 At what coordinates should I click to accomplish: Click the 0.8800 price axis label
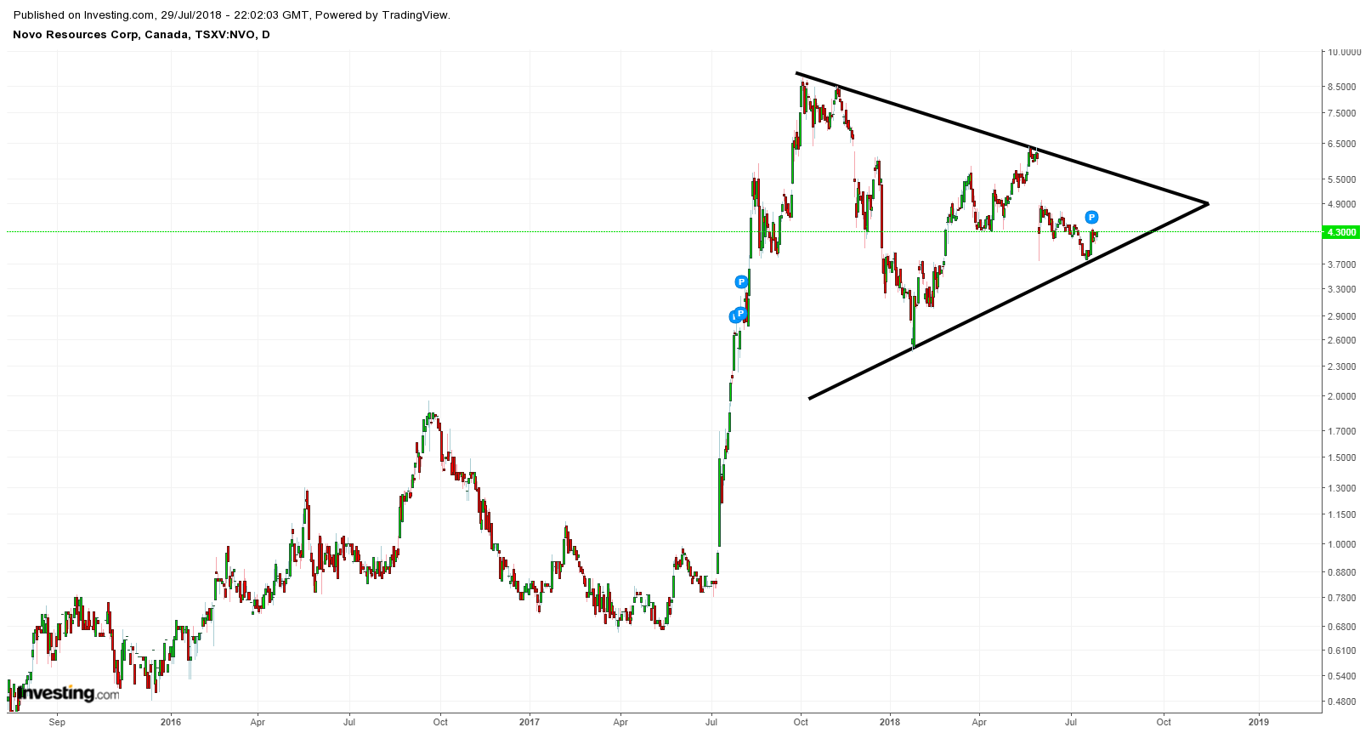pos(1341,572)
